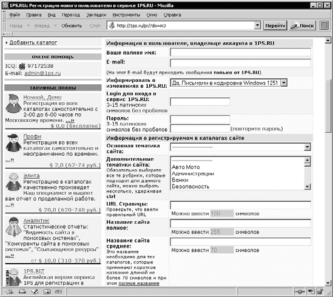
Task: Open the URL bar history dropdown
Action: [257, 25]
